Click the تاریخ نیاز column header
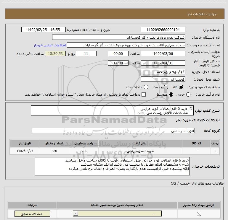This screenshot has width=228, height=220. pyautogui.click(x=25, y=143)
